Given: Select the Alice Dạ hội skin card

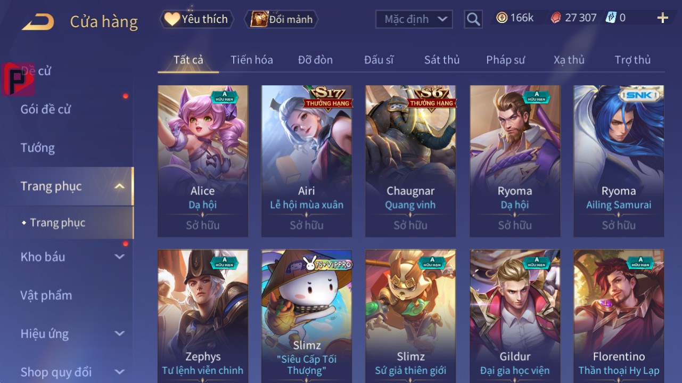Looking at the screenshot, I should [x=203, y=161].
